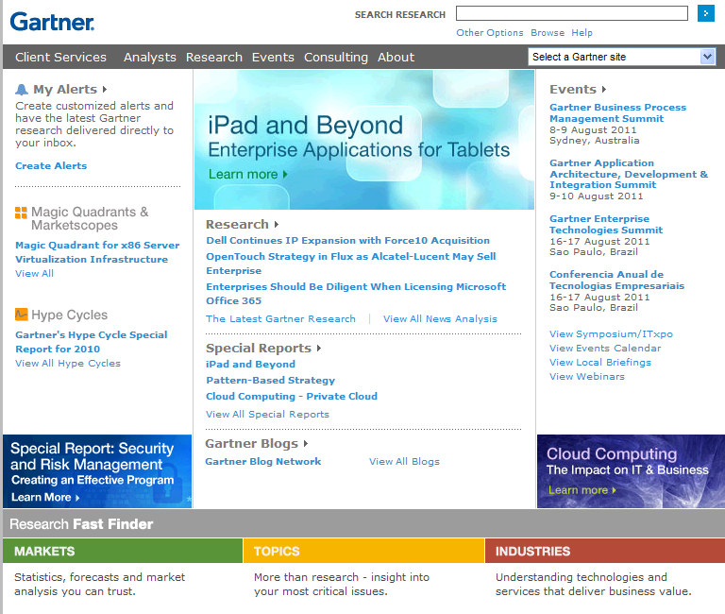Click the iPad and Beyond banner
The width and height of the screenshot is (725, 614).
click(x=363, y=140)
